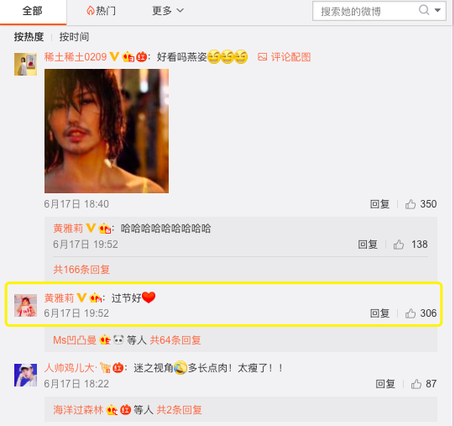
Task: Click 人帅鸡儿大's avatar picture
Action: [25, 375]
